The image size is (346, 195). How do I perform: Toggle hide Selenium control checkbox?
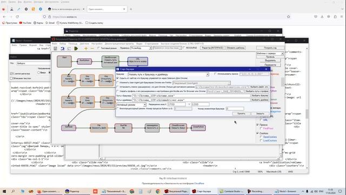(117, 78)
